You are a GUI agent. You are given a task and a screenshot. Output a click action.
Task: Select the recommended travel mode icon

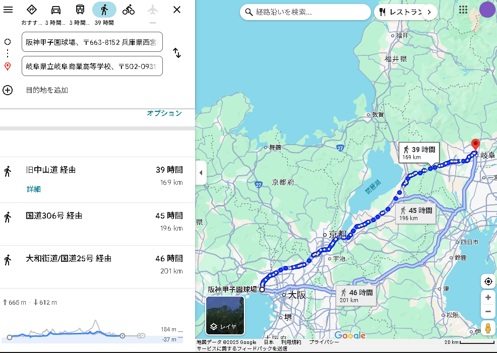31,10
